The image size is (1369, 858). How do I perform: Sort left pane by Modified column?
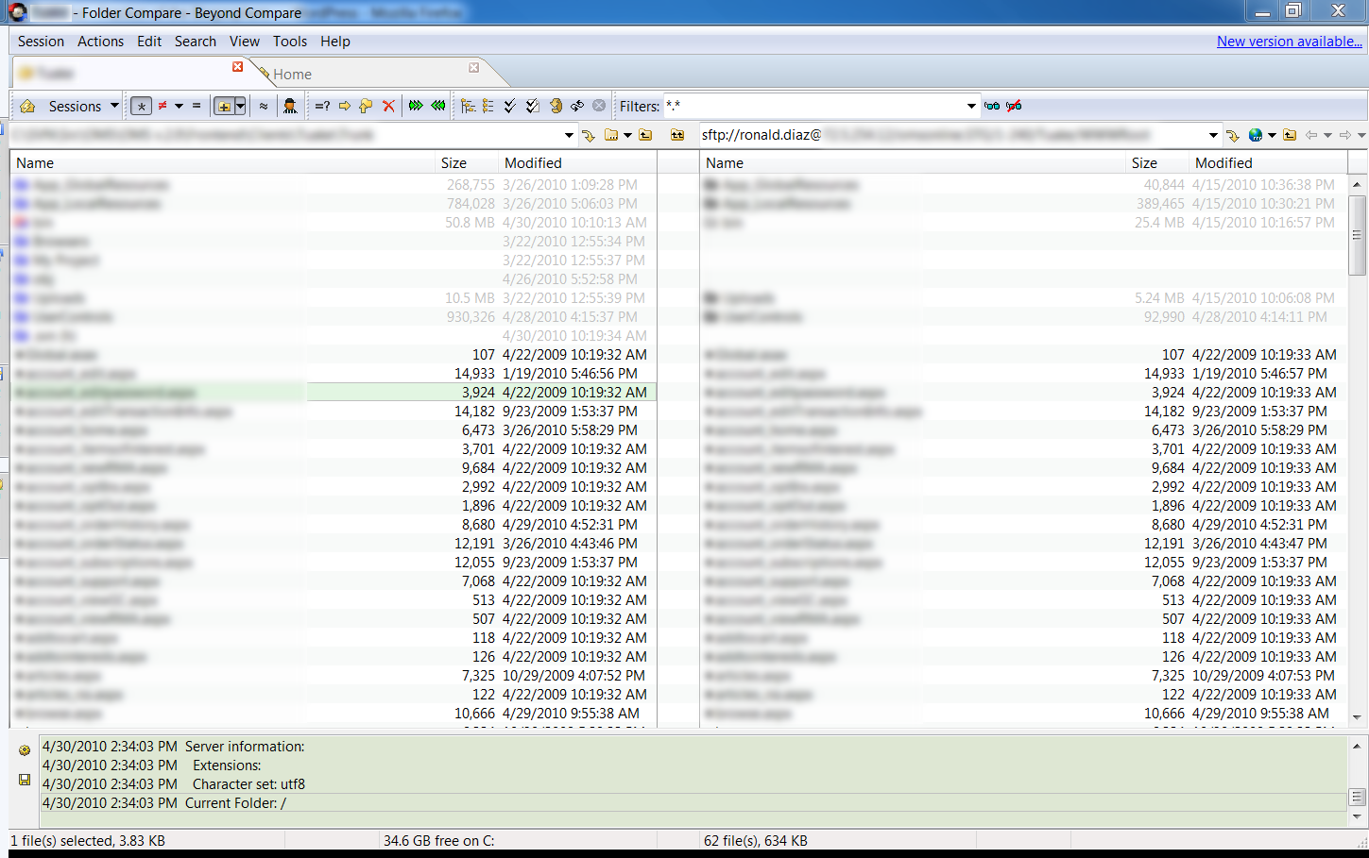point(533,162)
